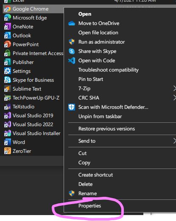Viewport: 176px width, 221px height.
Task: Click the OneDrive cloud icon in menu
Action: [72, 23]
